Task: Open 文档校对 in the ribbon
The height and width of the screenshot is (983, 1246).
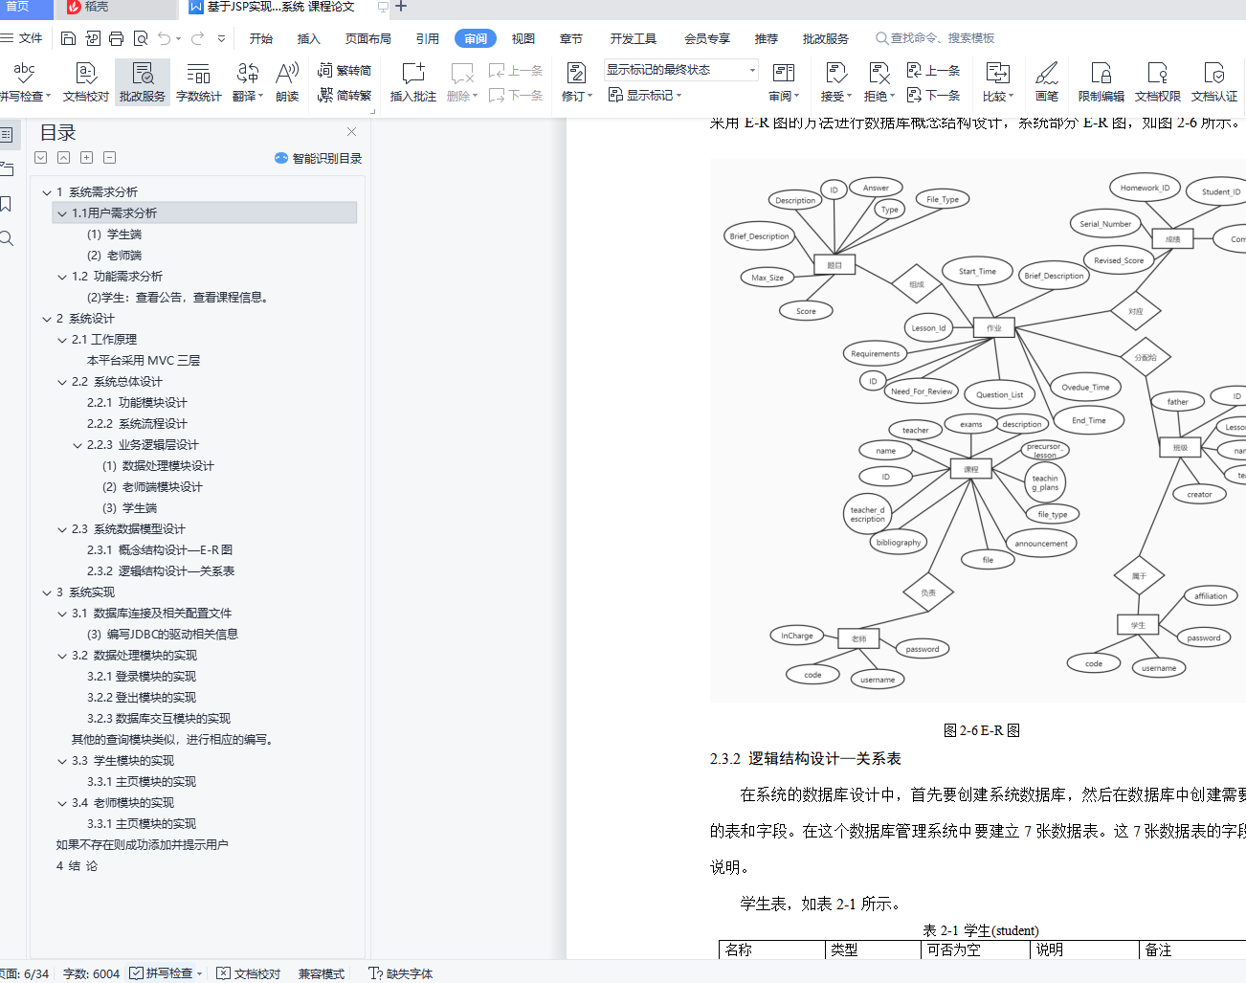Action: click(86, 82)
